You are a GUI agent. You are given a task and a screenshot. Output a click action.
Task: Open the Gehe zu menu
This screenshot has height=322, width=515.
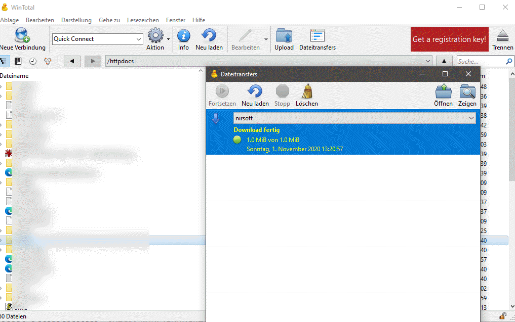(109, 20)
